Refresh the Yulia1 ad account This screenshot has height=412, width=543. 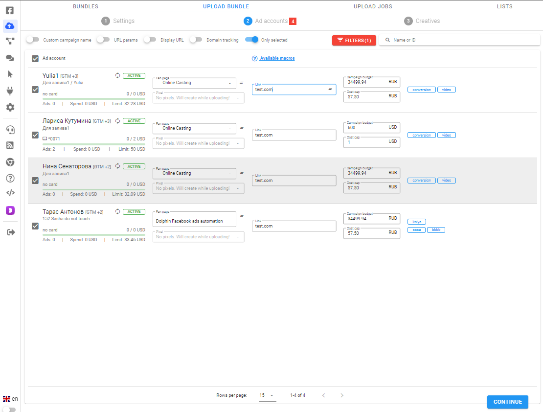tap(118, 75)
